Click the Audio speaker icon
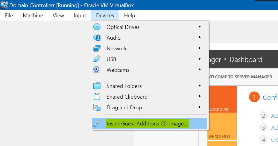Viewport: 278px width, 146px height. 97,38
